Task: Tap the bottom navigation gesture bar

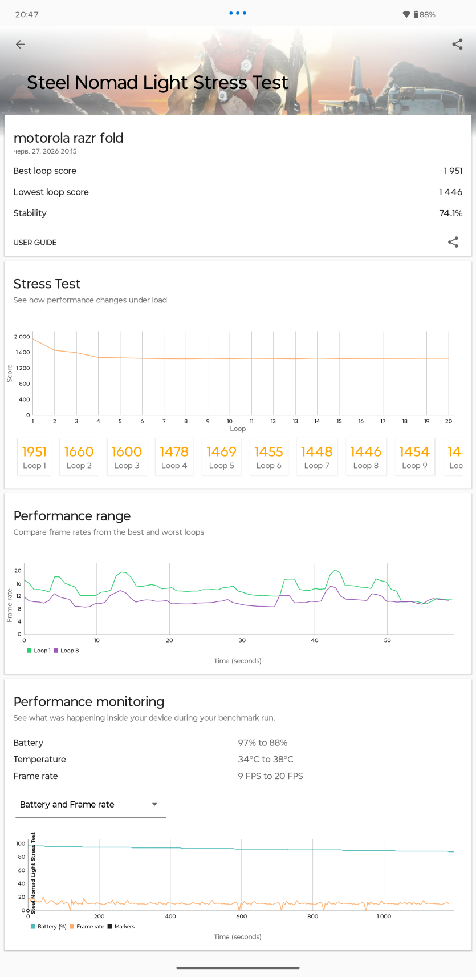Action: click(x=238, y=968)
